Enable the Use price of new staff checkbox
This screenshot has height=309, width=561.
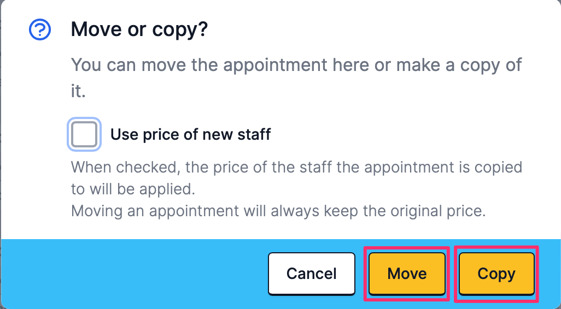click(x=84, y=134)
